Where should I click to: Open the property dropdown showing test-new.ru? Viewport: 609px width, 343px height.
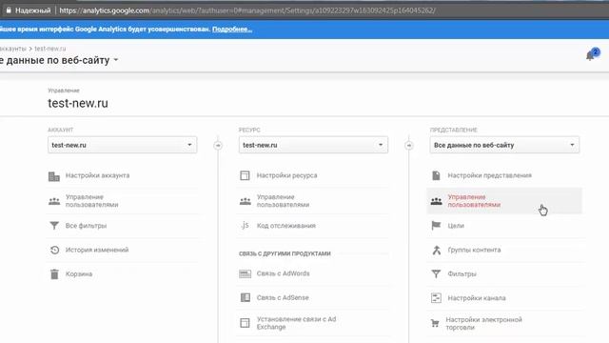pyautogui.click(x=313, y=145)
